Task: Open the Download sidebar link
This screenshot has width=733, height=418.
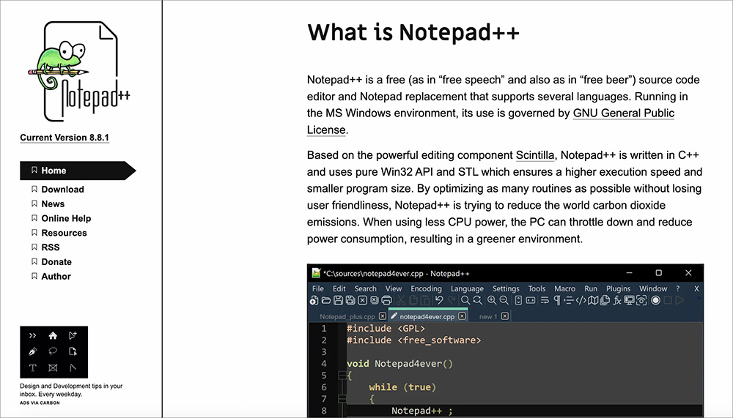Action: point(62,189)
